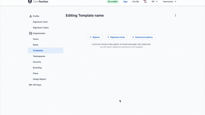Add Signers to the template
This screenshot has width=205, height=115.
point(95,37)
